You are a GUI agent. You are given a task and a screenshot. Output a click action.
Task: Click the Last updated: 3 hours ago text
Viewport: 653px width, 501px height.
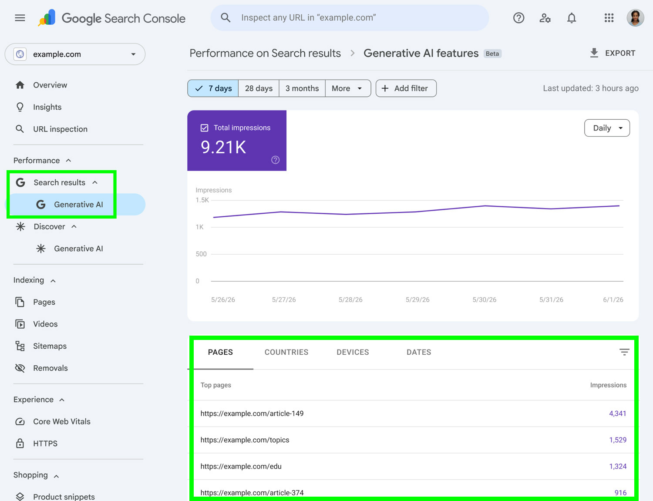coord(591,88)
